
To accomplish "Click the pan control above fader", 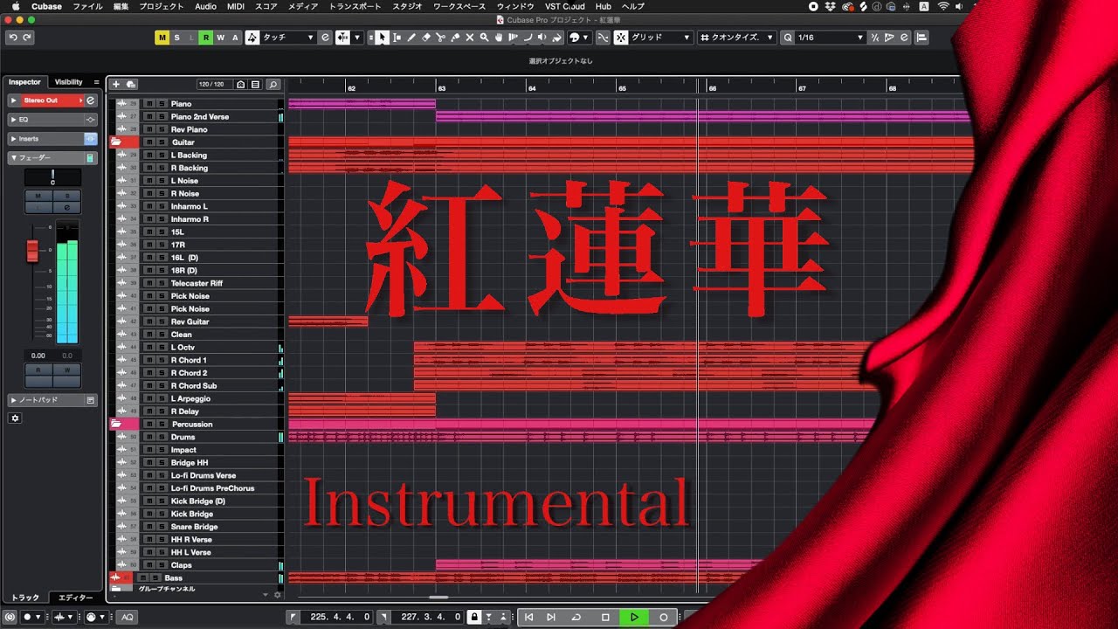I will (52, 177).
